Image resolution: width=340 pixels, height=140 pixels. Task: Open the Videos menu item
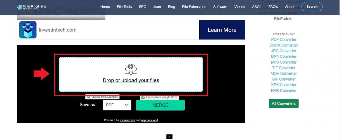coord(240,7)
